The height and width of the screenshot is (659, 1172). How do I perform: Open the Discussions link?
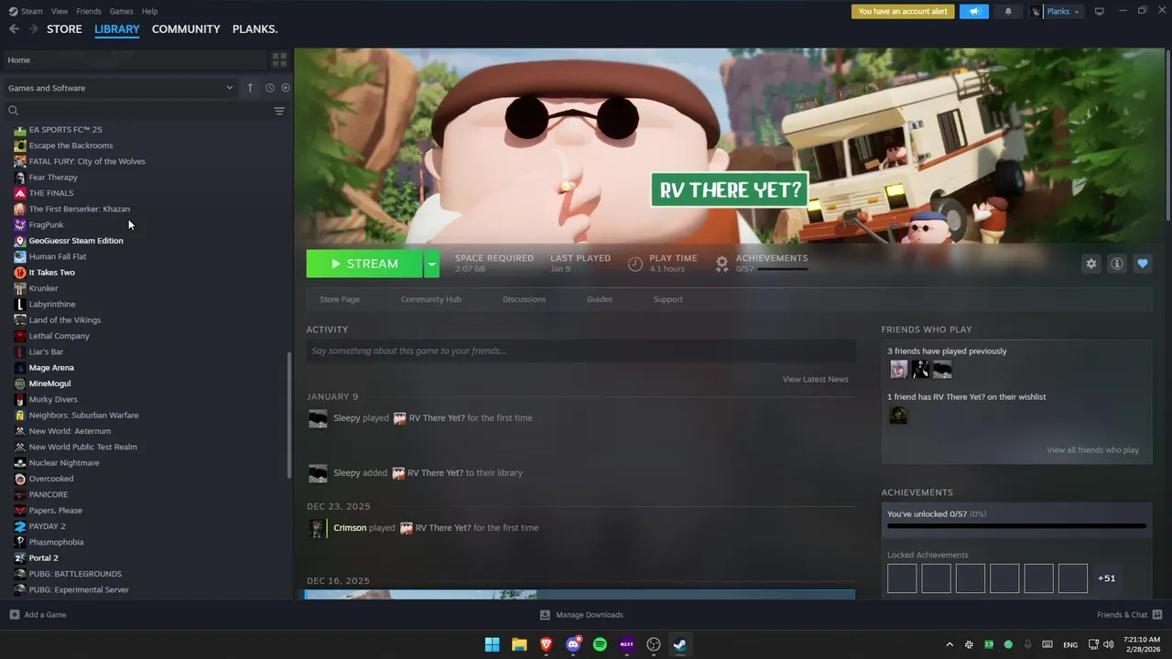(x=524, y=299)
